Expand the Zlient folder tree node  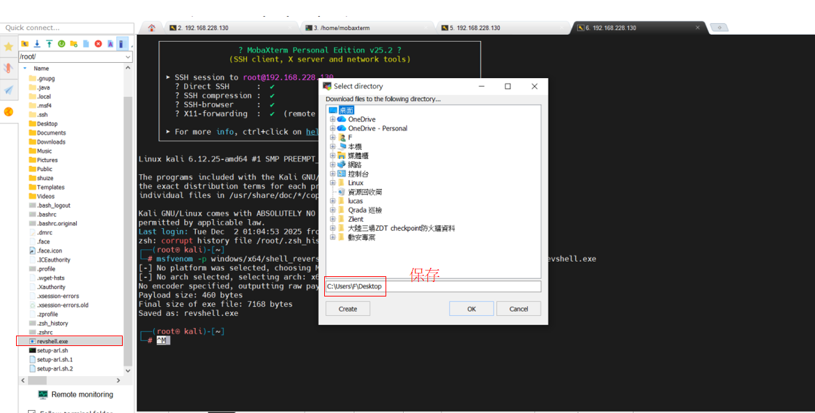coord(333,219)
